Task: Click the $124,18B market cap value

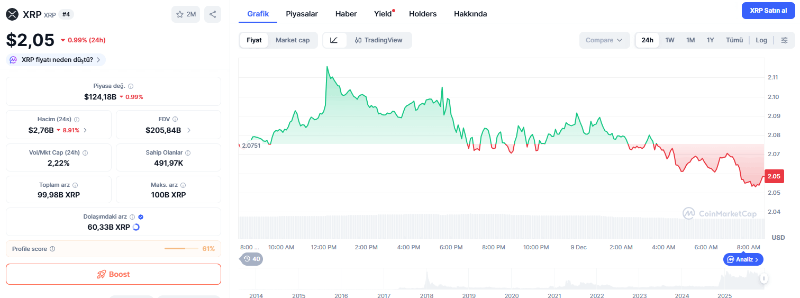Action: tap(100, 97)
